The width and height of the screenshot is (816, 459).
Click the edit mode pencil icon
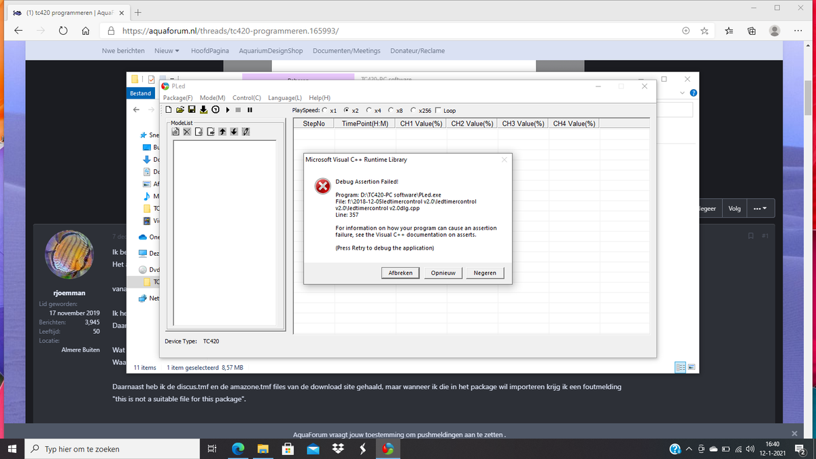(x=245, y=132)
